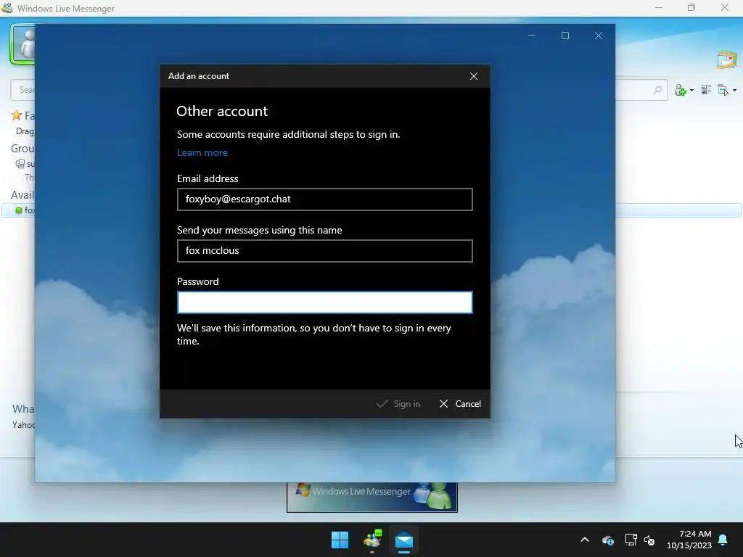Click the green Available status icon next to fox

[x=18, y=210]
